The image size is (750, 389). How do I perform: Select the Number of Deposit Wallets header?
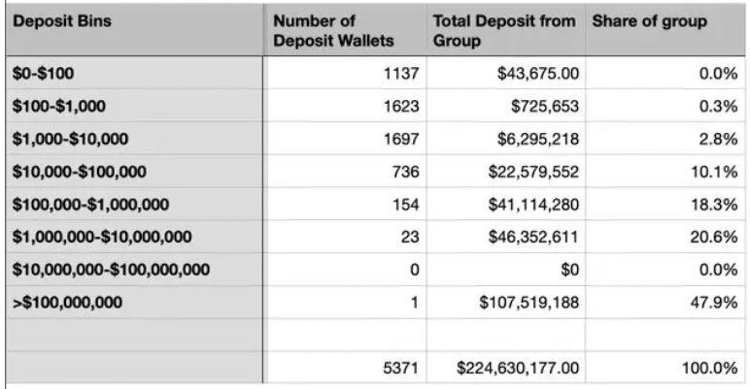pos(345,30)
